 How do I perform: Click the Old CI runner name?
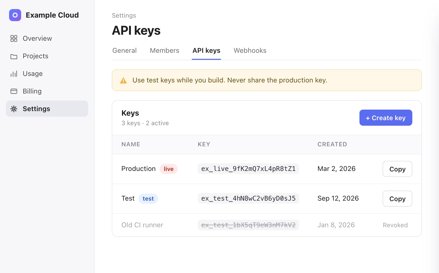click(142, 225)
